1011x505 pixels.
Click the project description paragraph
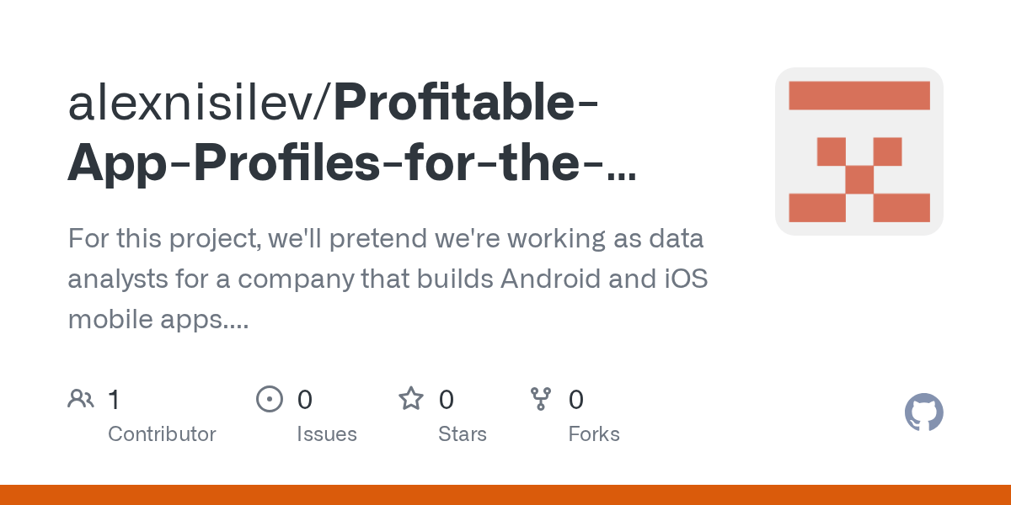[x=388, y=279]
